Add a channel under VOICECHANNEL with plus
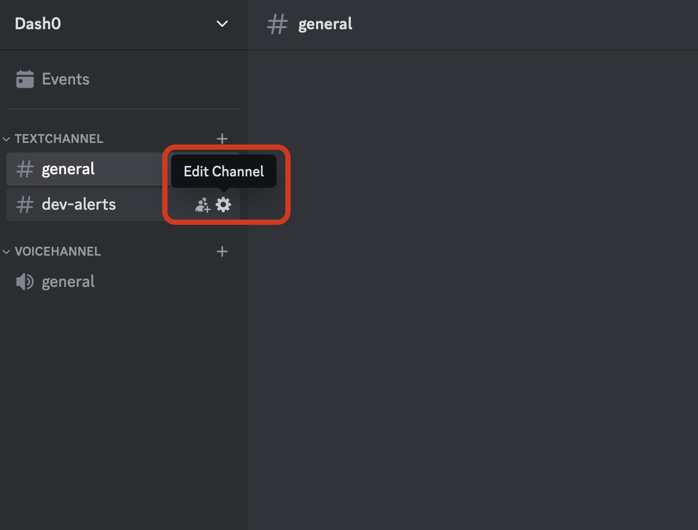 pos(222,251)
